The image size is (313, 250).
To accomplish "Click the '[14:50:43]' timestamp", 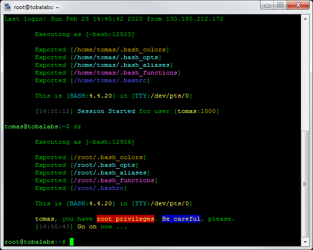I will pos(54,226).
